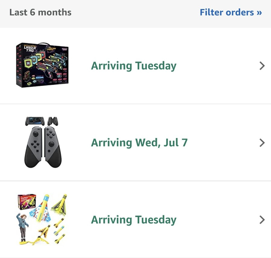Tap the double-arrow after Filter orders

coord(259,13)
